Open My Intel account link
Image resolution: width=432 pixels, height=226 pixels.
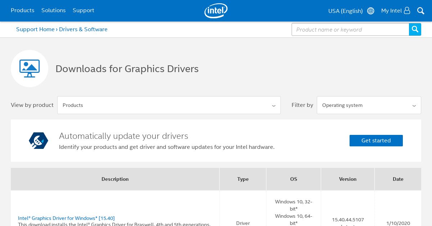coord(391,11)
